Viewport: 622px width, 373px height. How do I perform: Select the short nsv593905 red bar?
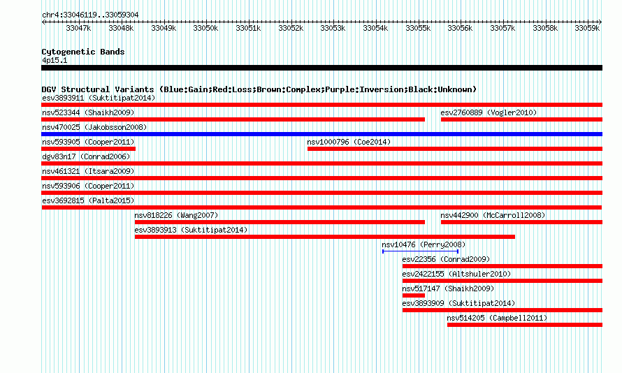[x=89, y=149]
